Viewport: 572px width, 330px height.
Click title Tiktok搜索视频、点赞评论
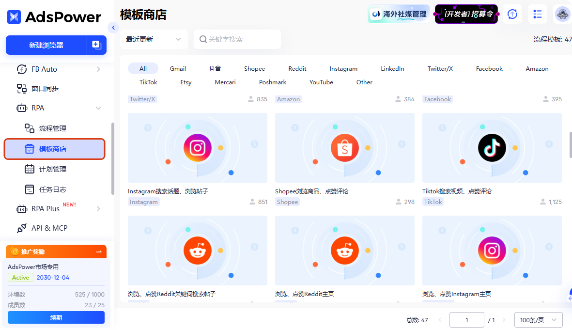(457, 191)
